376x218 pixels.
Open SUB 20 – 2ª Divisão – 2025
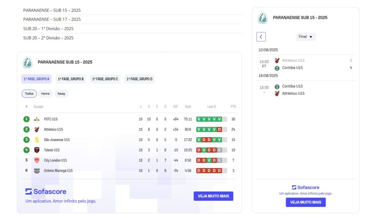[48, 38]
